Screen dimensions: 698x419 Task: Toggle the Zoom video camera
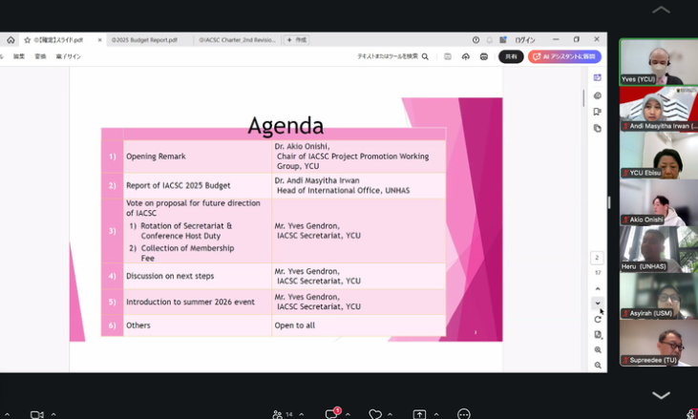[x=36, y=414]
